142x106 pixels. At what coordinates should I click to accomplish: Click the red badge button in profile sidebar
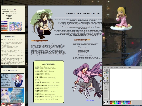point(4,26)
